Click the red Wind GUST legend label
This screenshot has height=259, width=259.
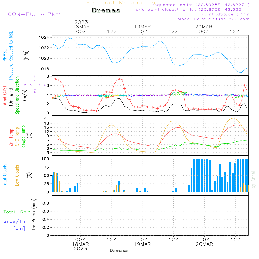5,96
